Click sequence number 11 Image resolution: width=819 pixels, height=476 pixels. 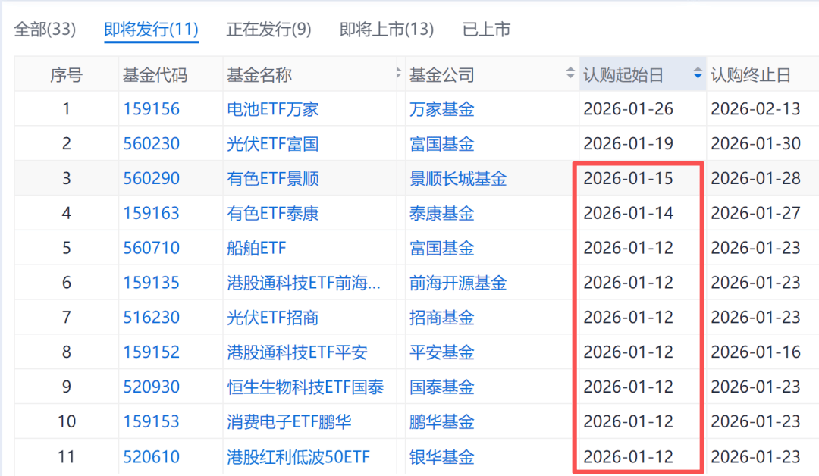tap(66, 457)
